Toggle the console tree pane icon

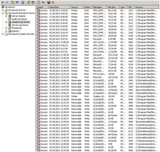point(17,2)
